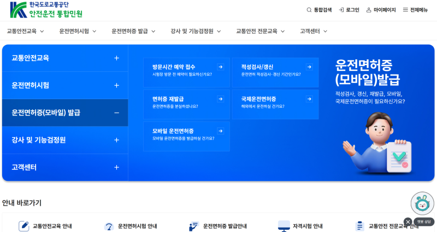Click 운전면허증을 분실하셨나요? text
The image size is (437, 232).
175,106
